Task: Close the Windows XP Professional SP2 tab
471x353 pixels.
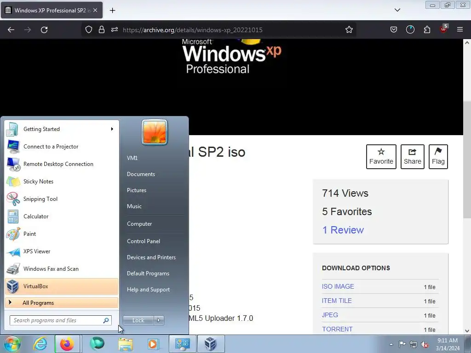Action: tap(95, 10)
